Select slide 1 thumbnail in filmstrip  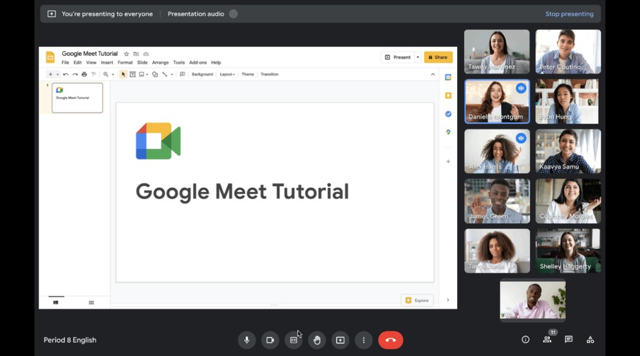point(77,98)
